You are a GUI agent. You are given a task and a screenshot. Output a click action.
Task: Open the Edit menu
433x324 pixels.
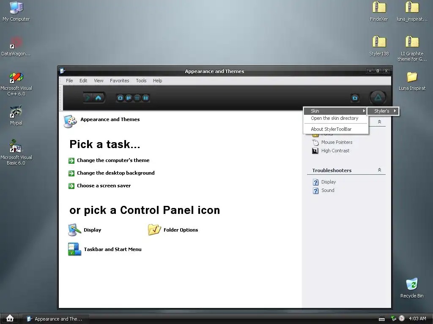(83, 81)
